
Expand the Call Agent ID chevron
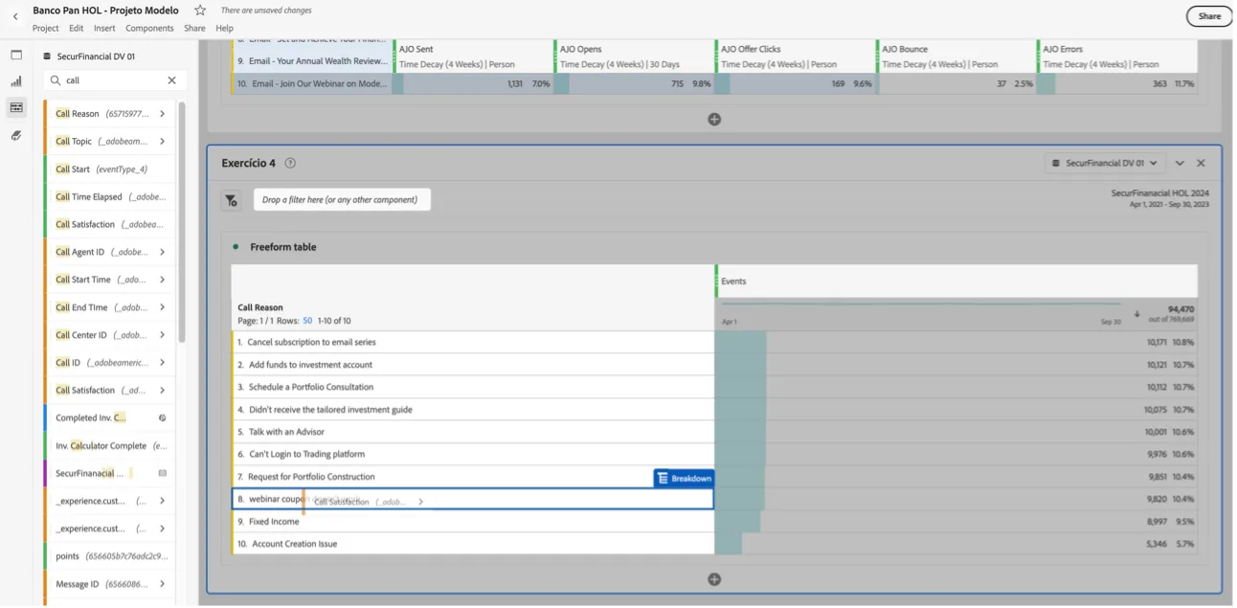point(162,252)
